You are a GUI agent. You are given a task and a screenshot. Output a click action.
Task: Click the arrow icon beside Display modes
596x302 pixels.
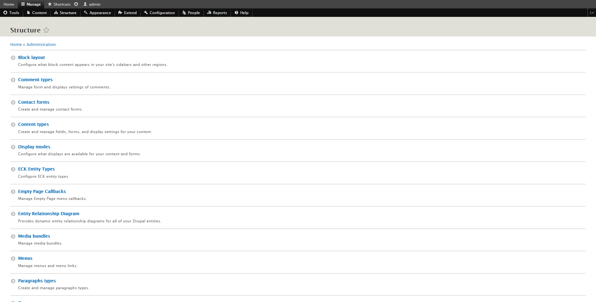[x=13, y=147]
